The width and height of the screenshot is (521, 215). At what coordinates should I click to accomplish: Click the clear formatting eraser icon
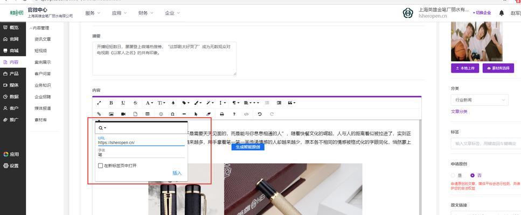click(x=209, y=114)
